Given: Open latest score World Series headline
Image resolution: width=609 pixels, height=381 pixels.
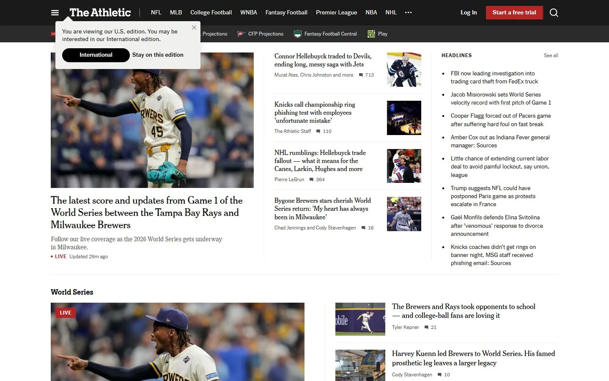Looking at the screenshot, I should pos(147,213).
